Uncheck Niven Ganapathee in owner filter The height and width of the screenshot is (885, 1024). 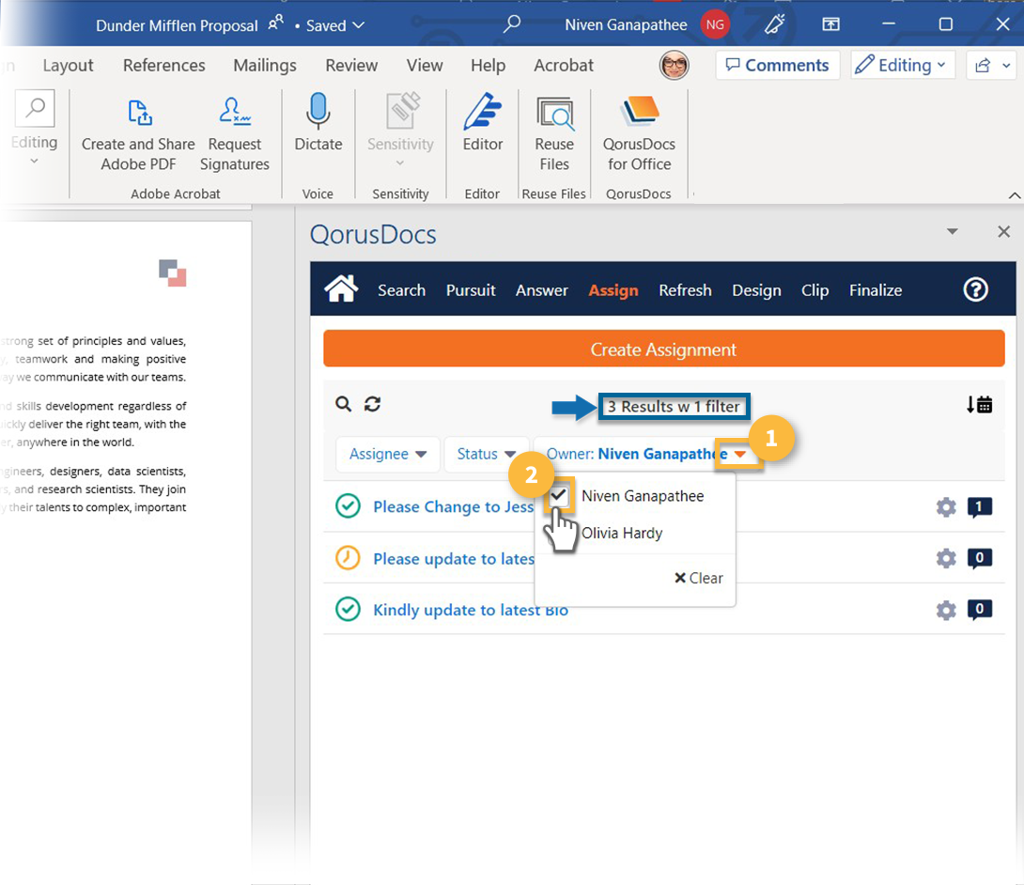(x=559, y=495)
